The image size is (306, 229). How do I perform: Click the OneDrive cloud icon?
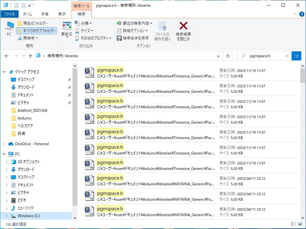(x=11, y=144)
